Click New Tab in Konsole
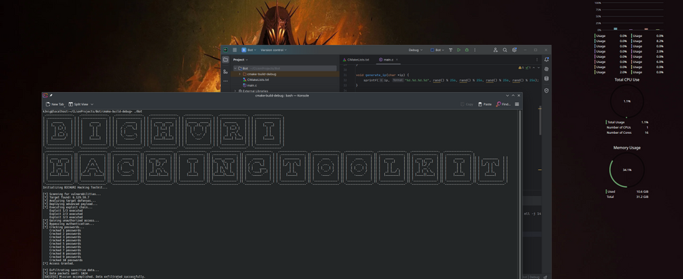This screenshot has width=683, height=279. 55,105
